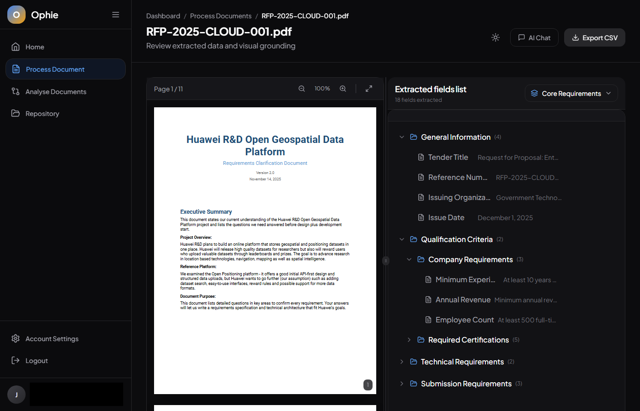640x411 pixels.
Task: Click Reference Number document icon
Action: click(x=421, y=177)
